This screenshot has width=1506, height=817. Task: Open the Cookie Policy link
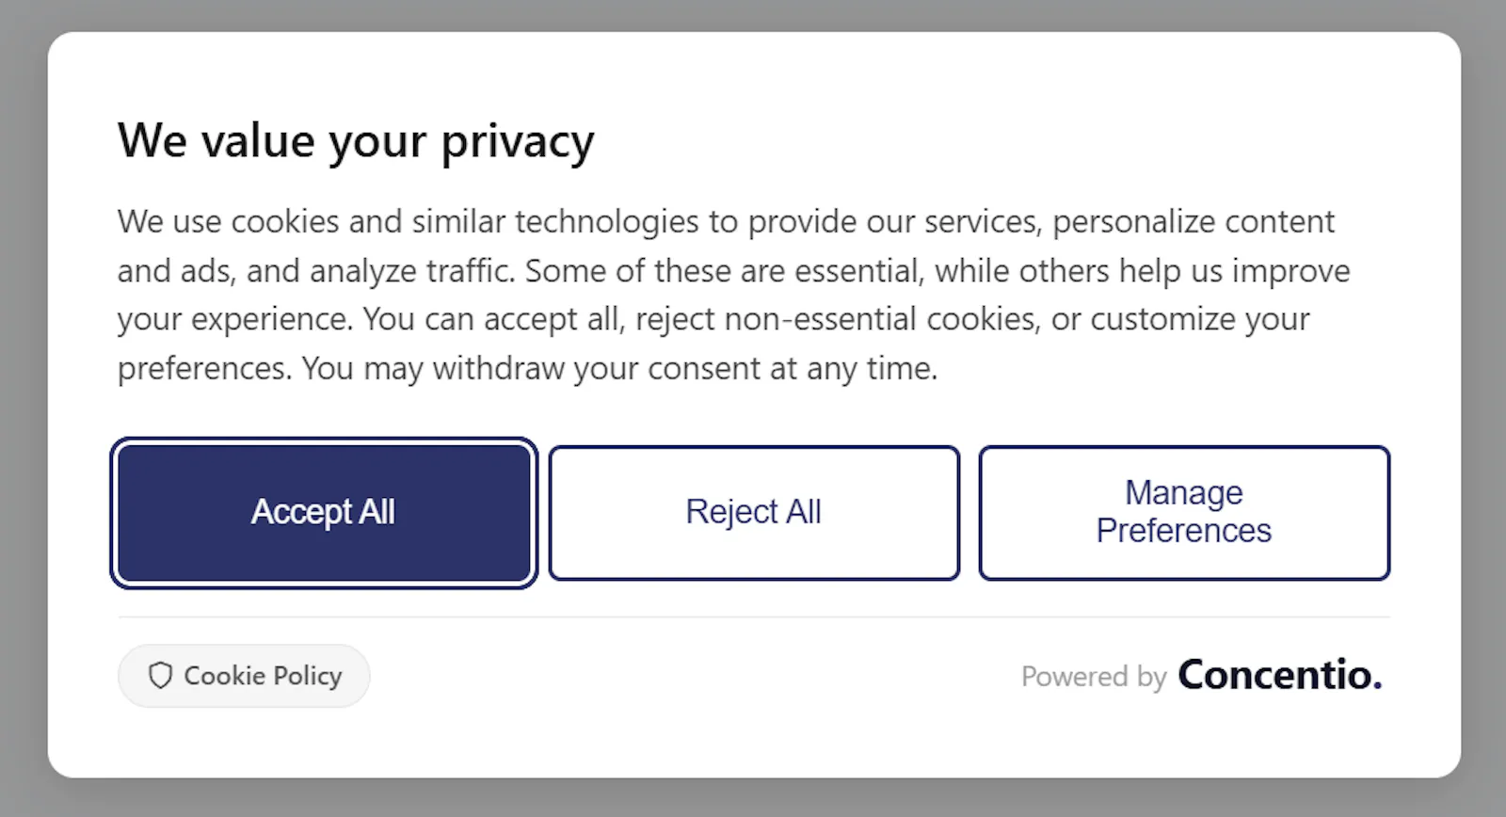244,676
